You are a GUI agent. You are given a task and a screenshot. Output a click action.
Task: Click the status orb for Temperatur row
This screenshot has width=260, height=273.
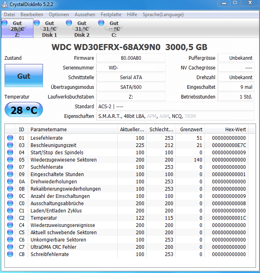[x=10, y=218]
